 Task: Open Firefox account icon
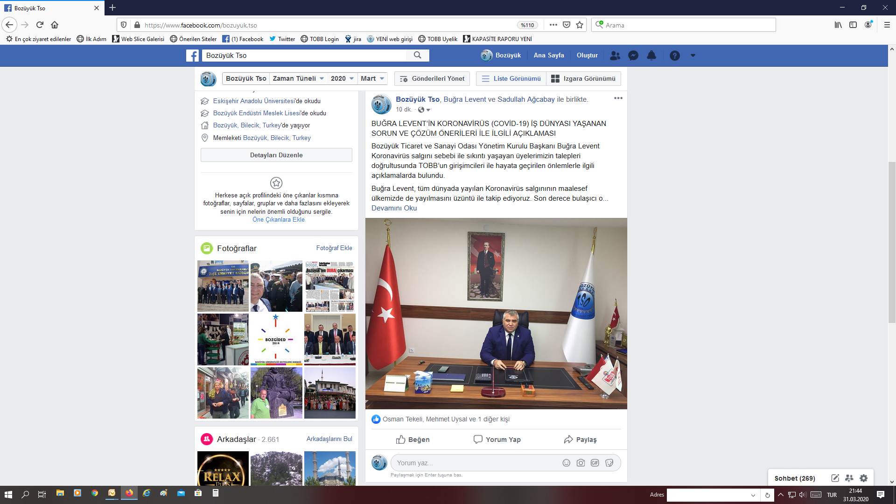click(868, 25)
